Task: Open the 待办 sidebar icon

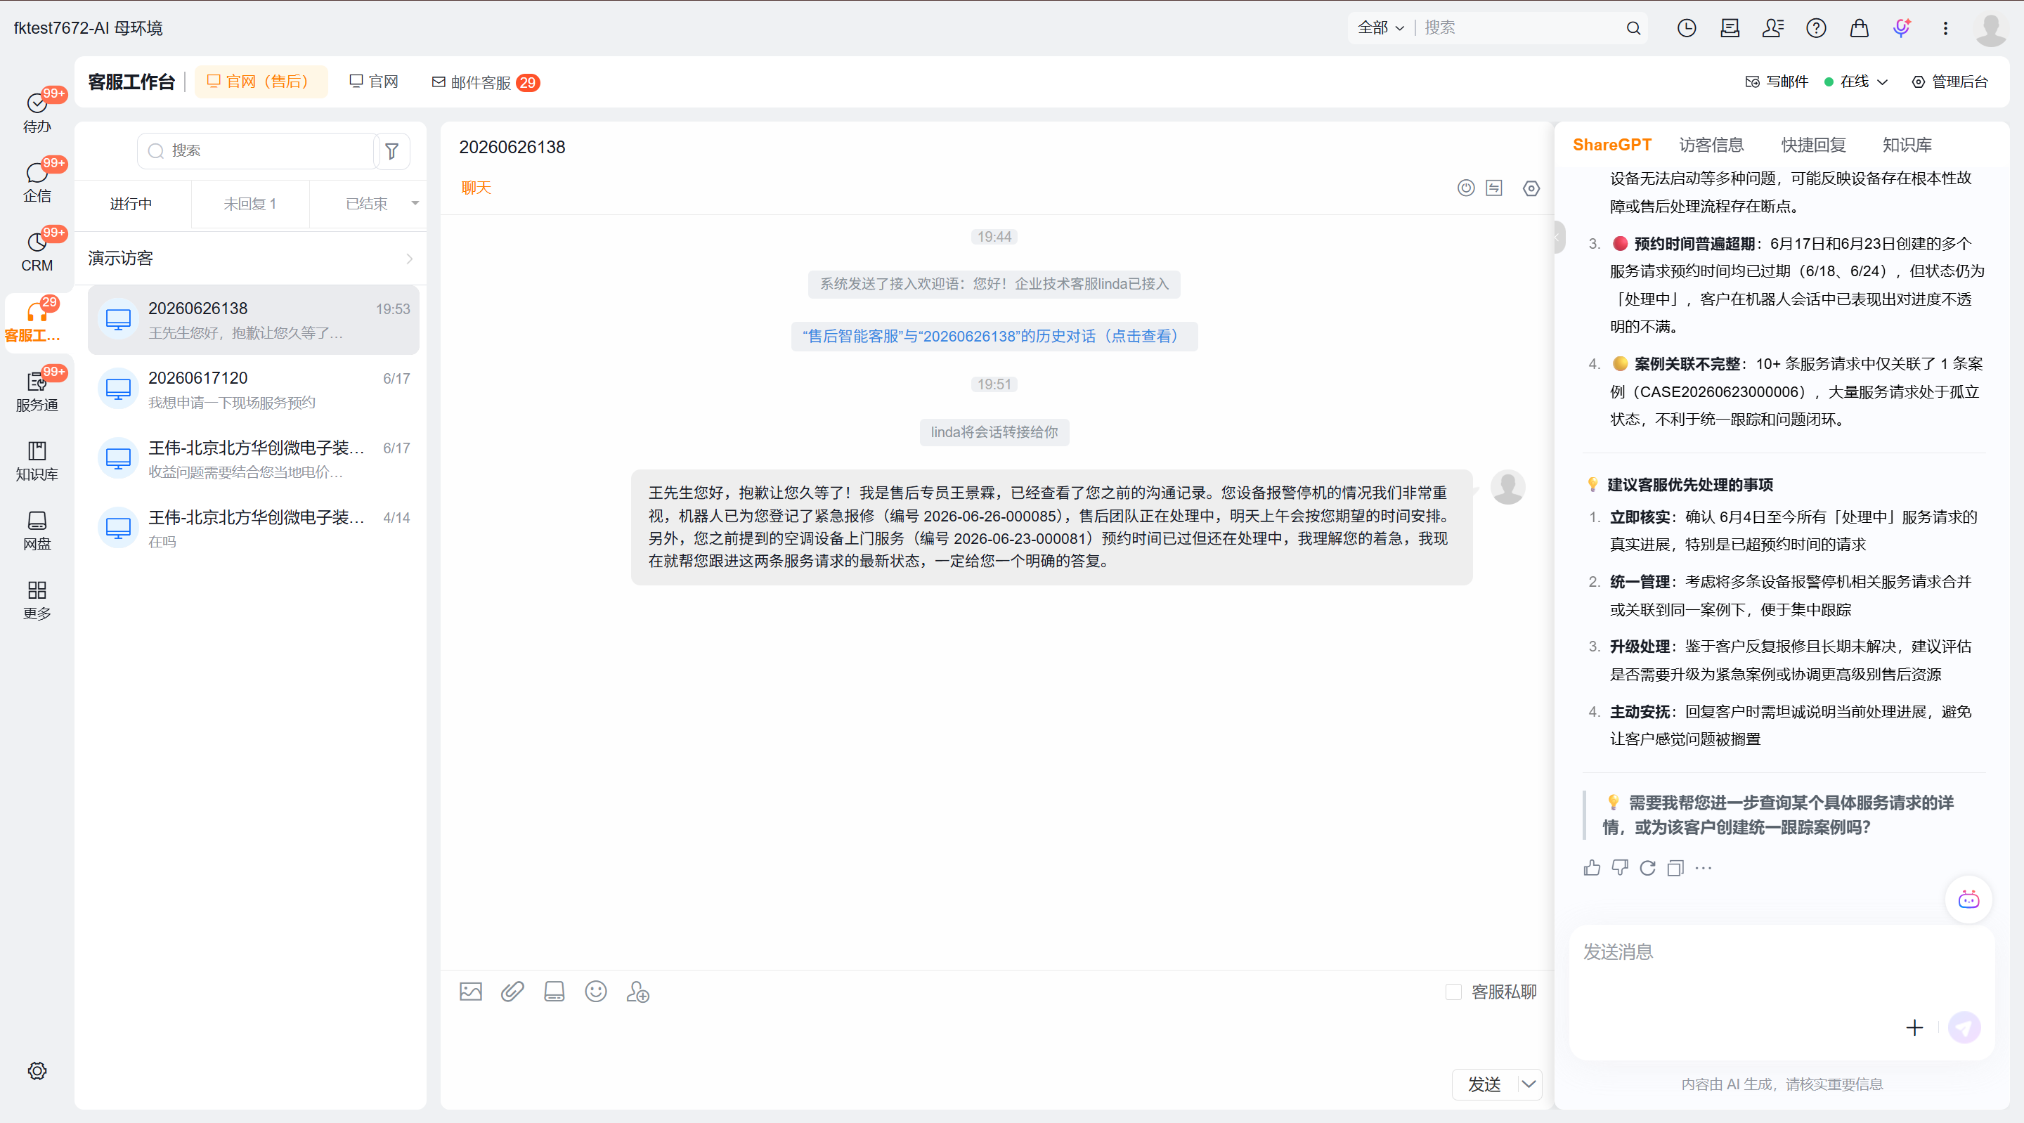Action: click(x=37, y=112)
